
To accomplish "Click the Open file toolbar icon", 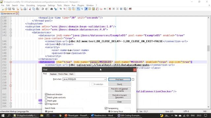I will tap(6, 9).
